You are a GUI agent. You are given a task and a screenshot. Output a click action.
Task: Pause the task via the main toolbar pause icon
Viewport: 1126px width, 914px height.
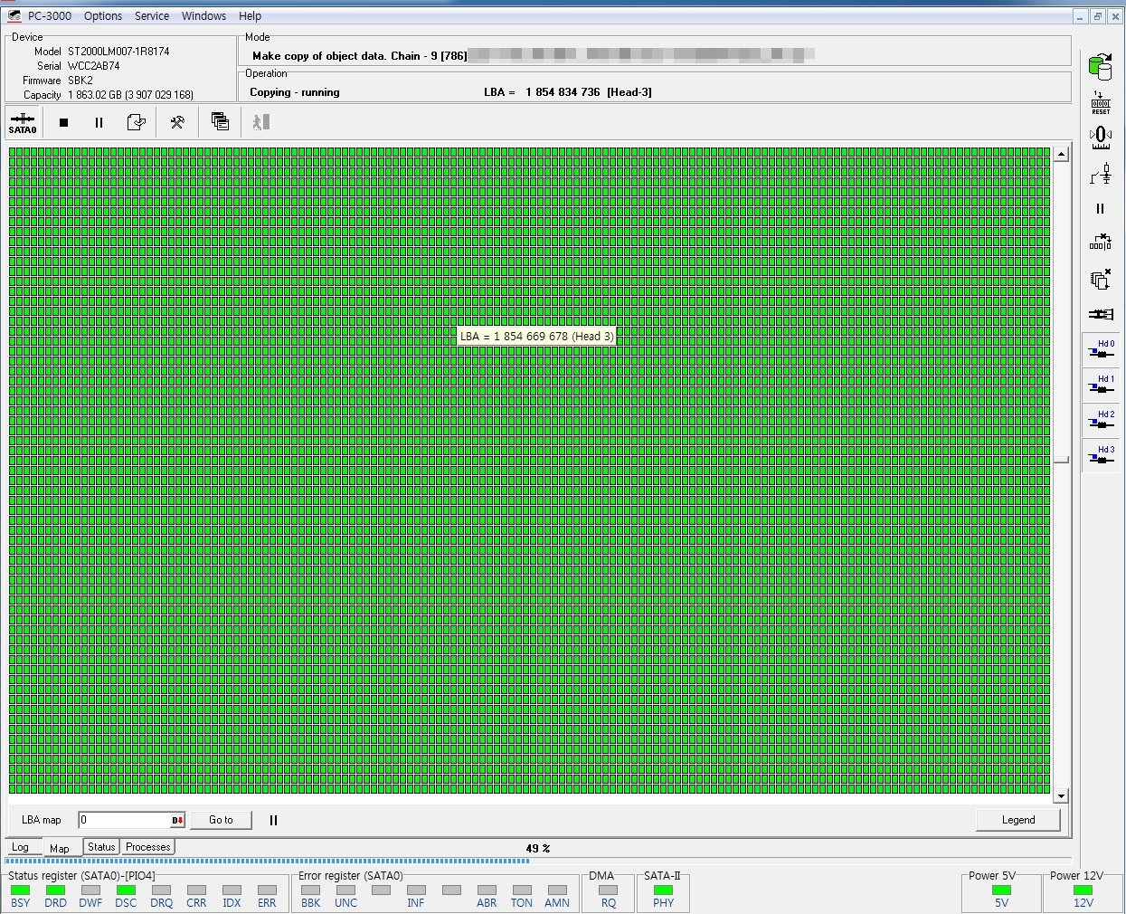click(x=99, y=122)
